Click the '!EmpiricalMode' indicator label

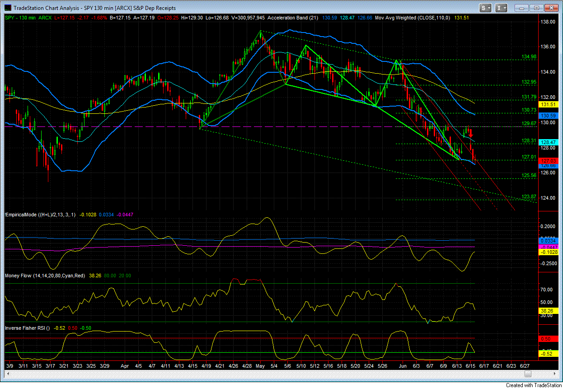click(21, 215)
